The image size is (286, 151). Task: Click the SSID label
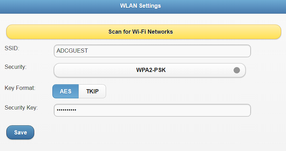click(x=12, y=48)
